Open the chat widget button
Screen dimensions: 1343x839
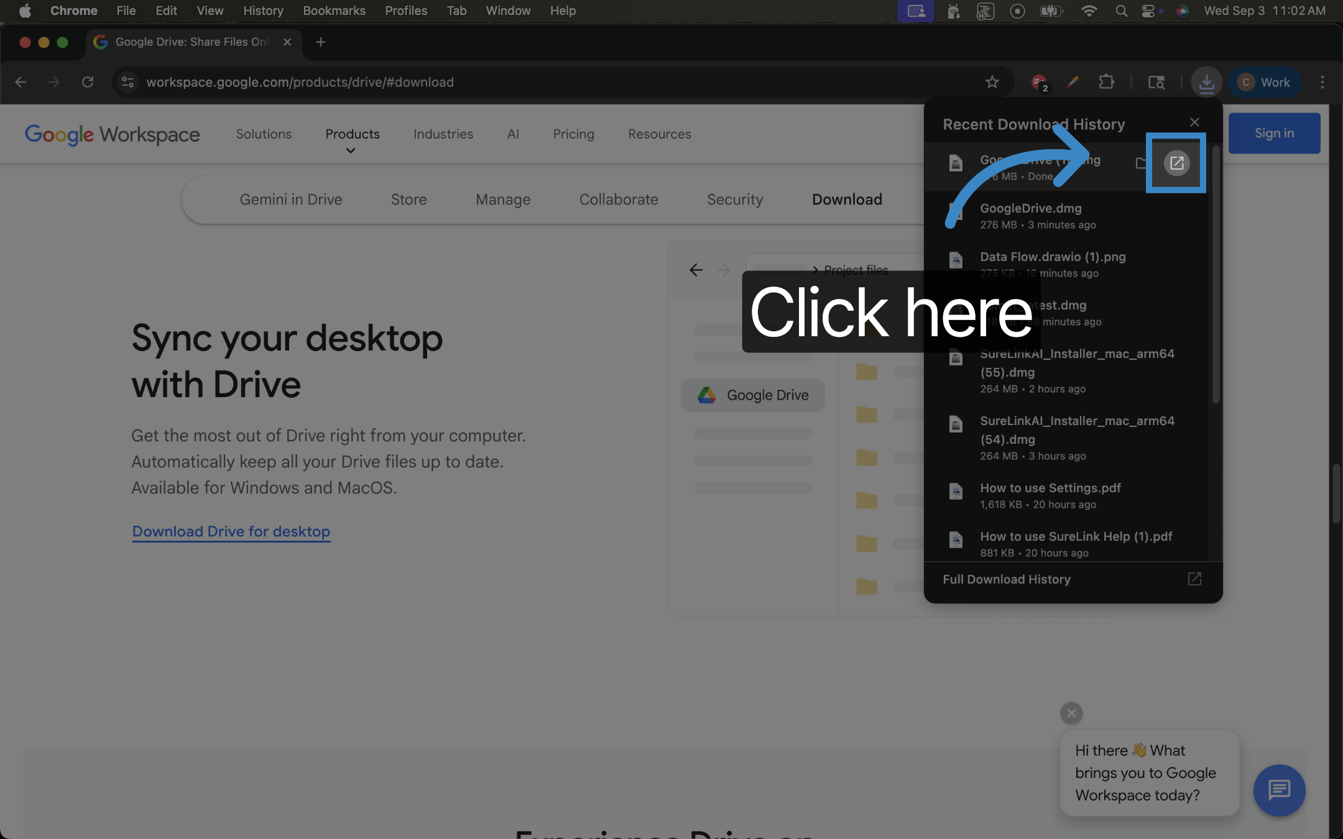[1279, 791]
